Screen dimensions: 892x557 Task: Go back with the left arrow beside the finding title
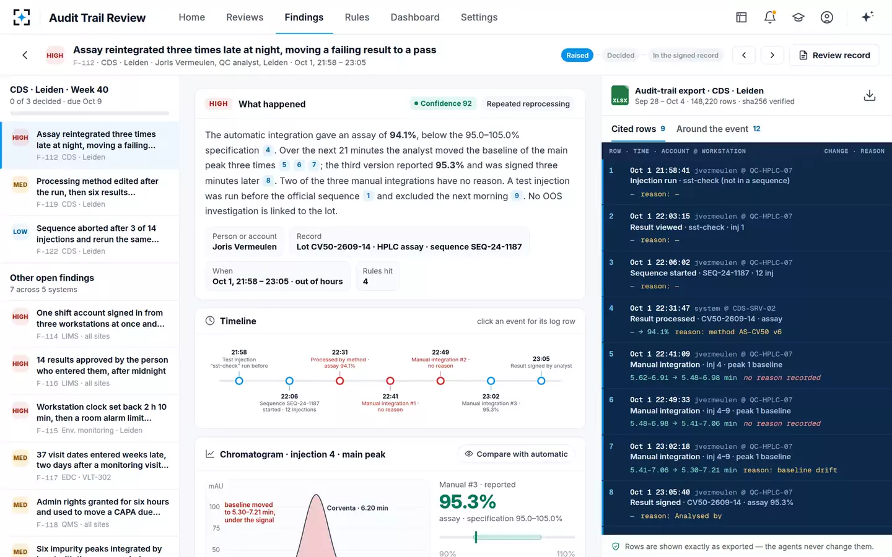point(25,55)
